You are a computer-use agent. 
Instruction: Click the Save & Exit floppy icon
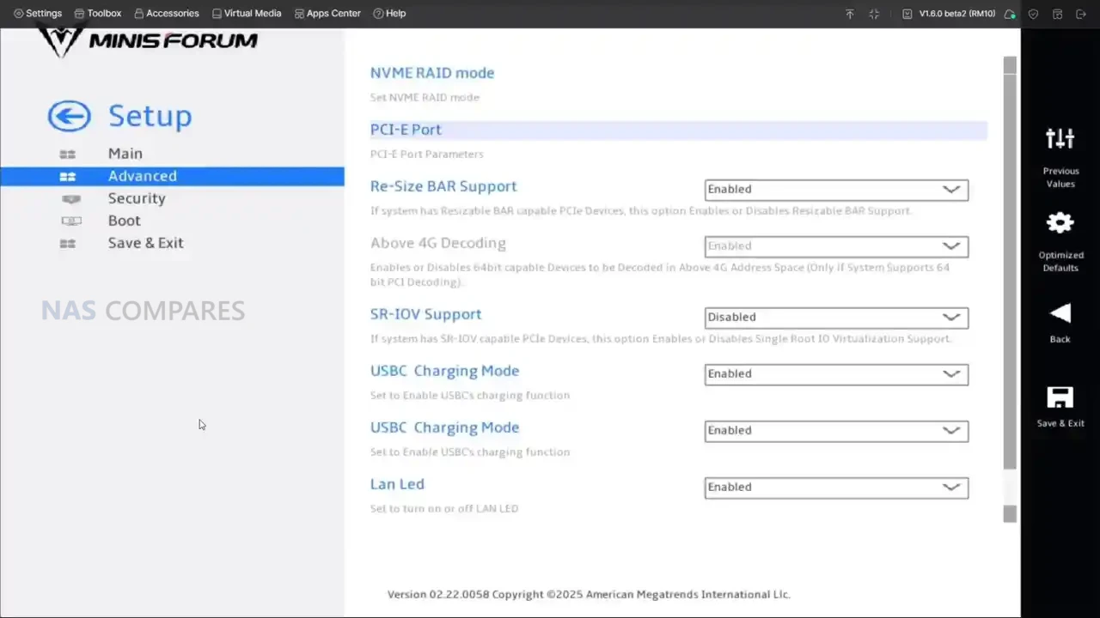[x=1060, y=397]
